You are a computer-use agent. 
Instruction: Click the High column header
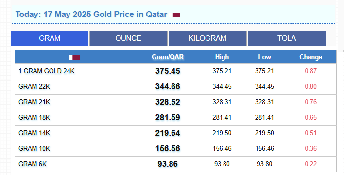pyautogui.click(x=222, y=57)
